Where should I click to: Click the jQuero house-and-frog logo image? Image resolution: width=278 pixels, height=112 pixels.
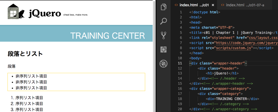click(x=16, y=12)
